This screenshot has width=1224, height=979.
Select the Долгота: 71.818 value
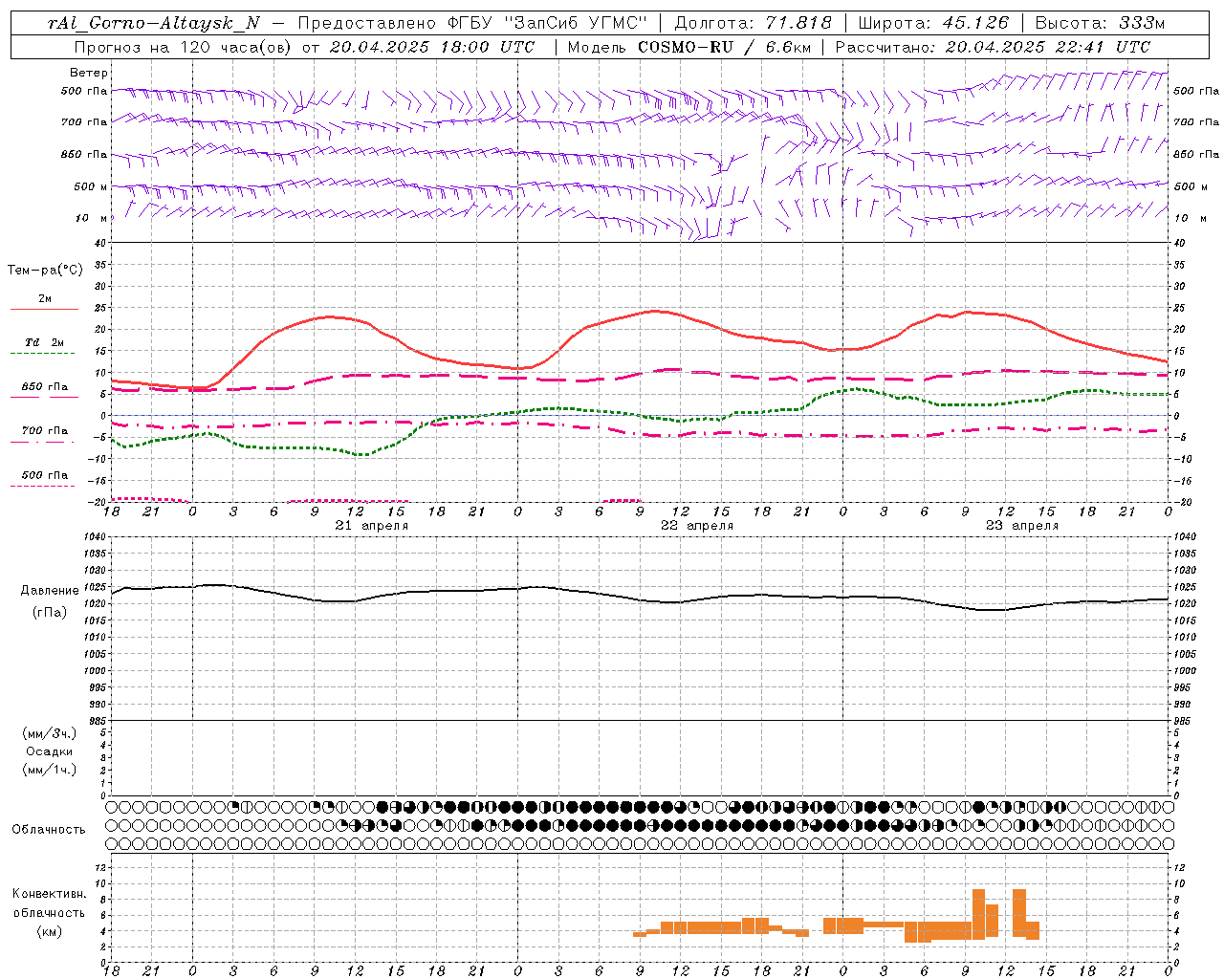tap(754, 23)
